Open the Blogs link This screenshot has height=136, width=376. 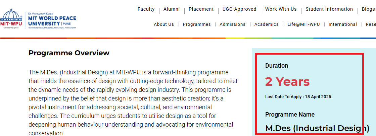(368, 9)
